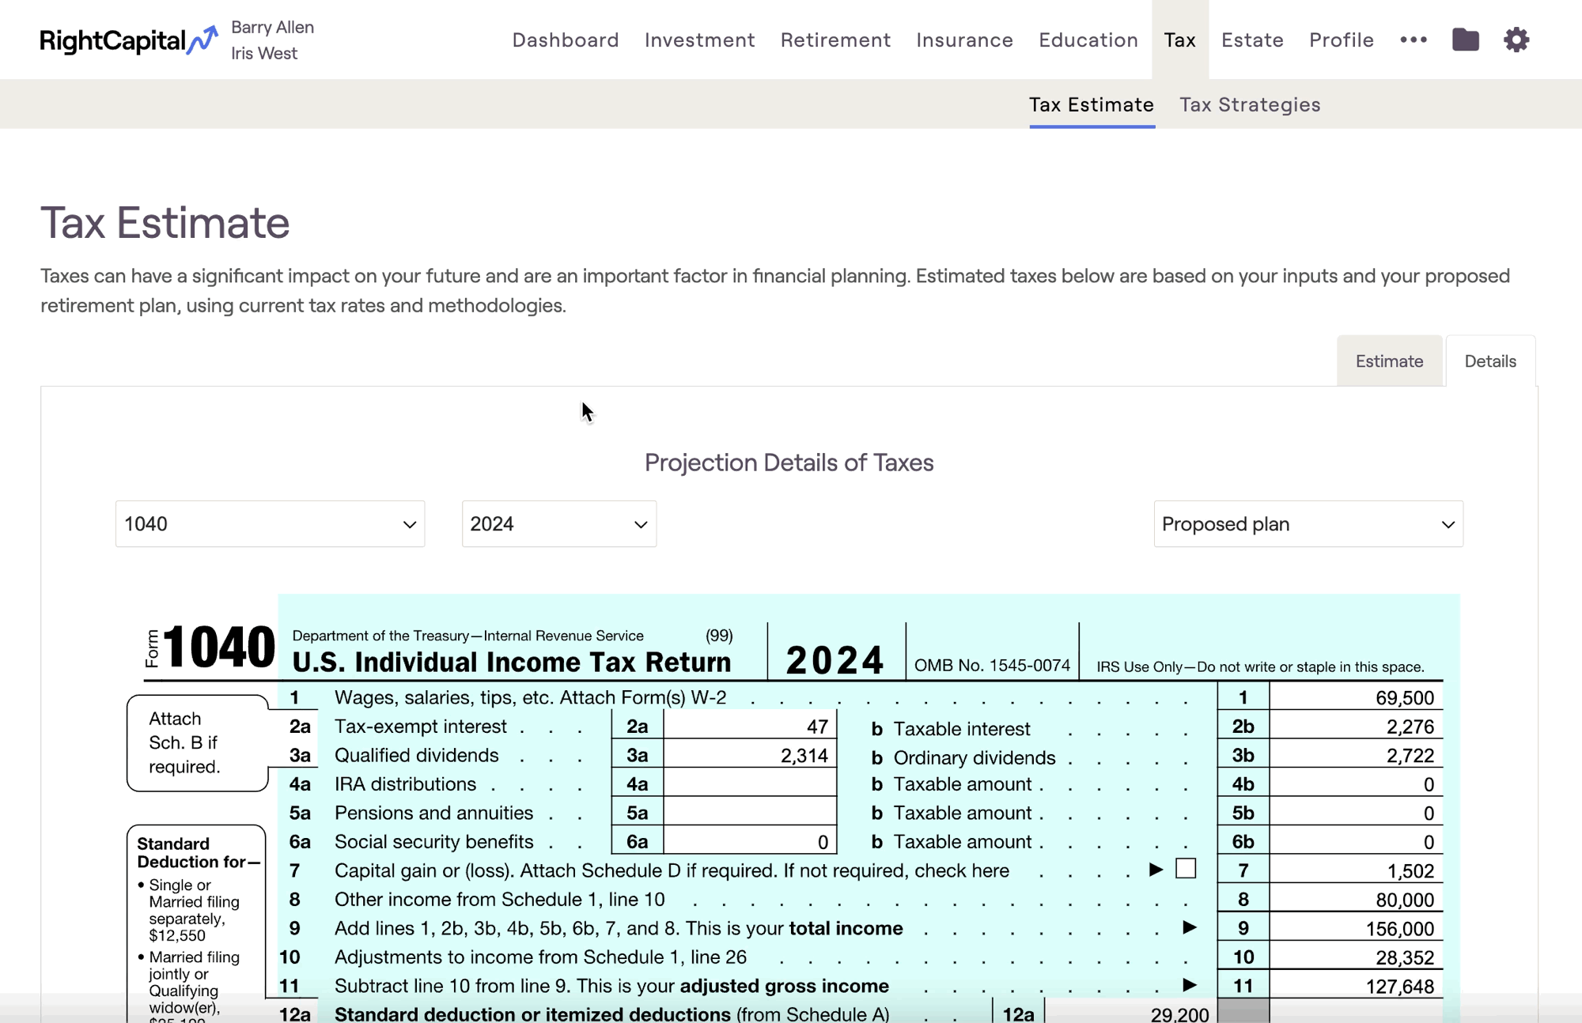Click taxable interest value 2,276
Viewport: 1582px width, 1023px height.
click(x=1410, y=727)
